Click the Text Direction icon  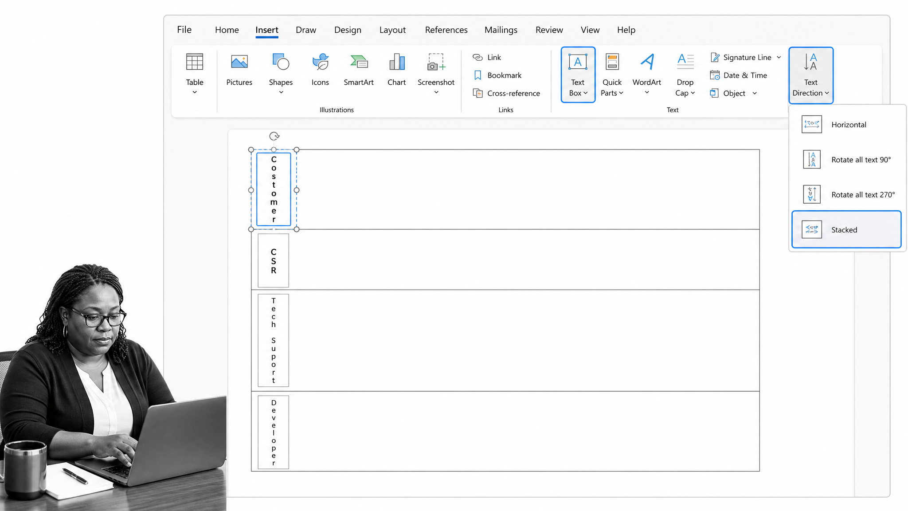pyautogui.click(x=810, y=62)
